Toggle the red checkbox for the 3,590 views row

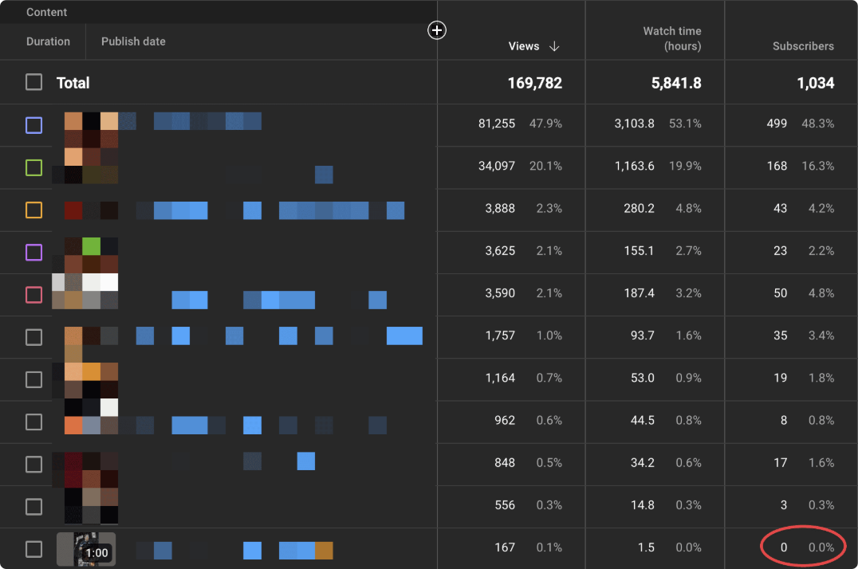(x=33, y=295)
